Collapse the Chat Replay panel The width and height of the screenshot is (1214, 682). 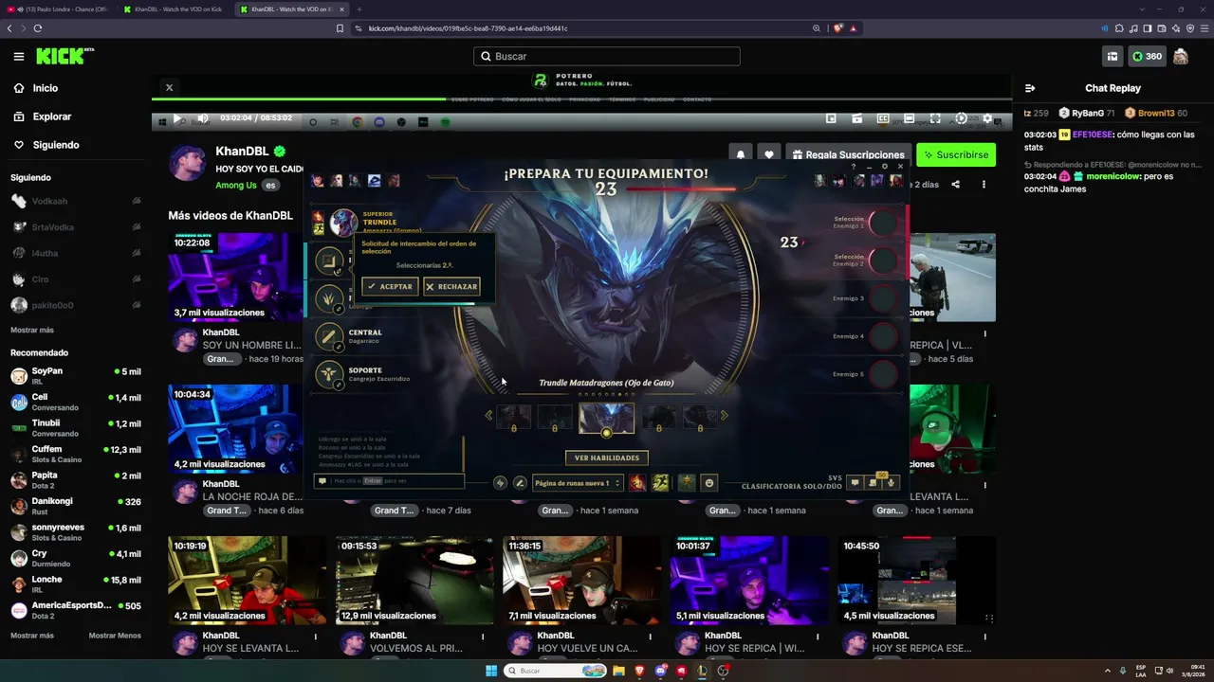click(1030, 88)
